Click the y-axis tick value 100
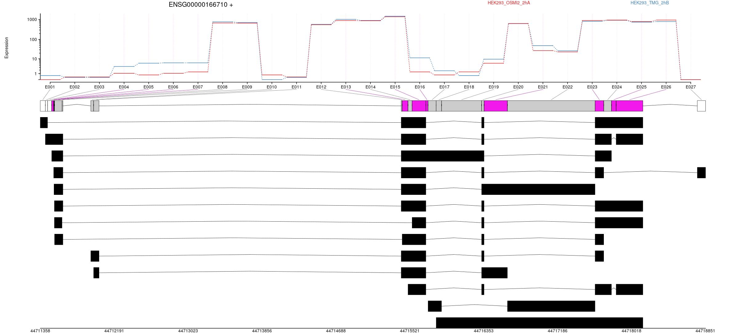The width and height of the screenshot is (739, 336). coord(33,39)
